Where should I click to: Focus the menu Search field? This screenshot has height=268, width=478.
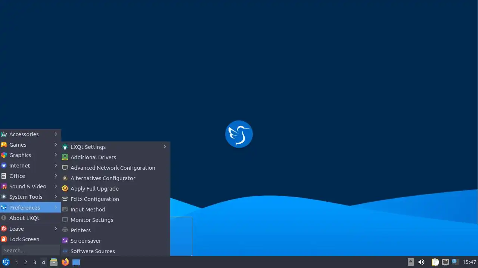pyautogui.click(x=30, y=251)
